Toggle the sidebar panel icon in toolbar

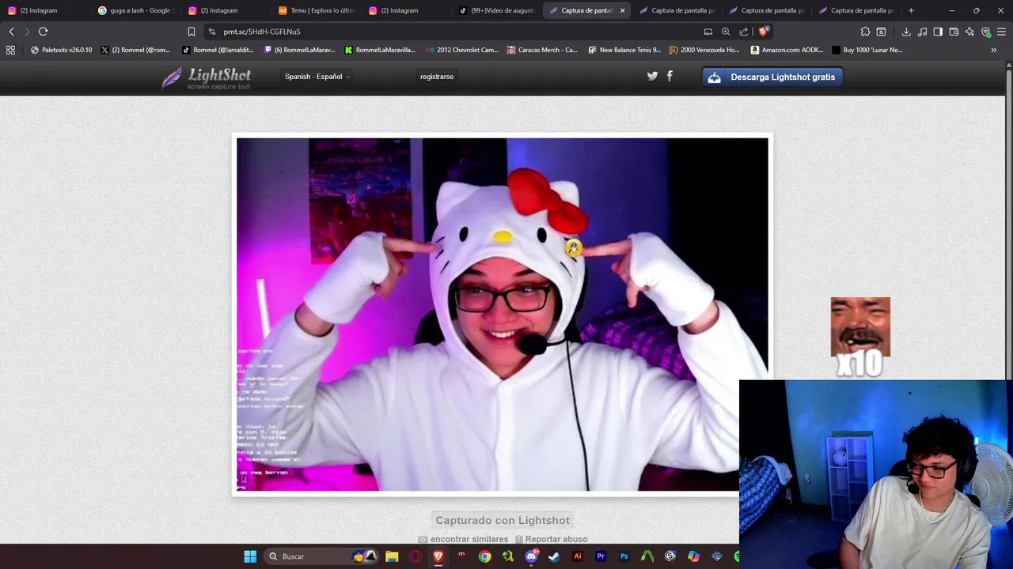coord(938,32)
